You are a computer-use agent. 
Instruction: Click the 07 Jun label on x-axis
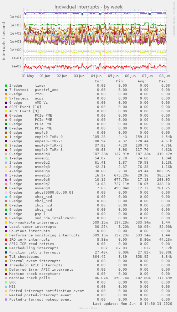[147, 76]
